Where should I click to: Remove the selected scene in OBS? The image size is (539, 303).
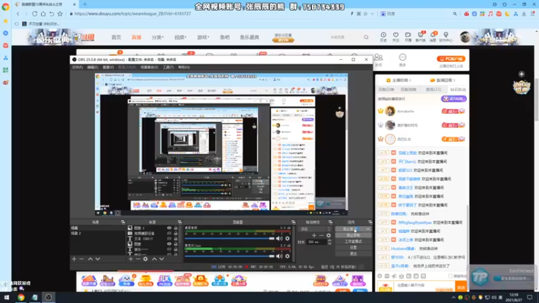82,259
